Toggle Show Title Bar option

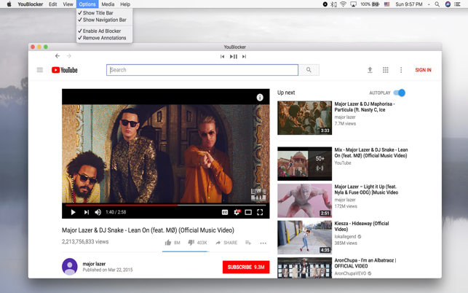point(105,13)
